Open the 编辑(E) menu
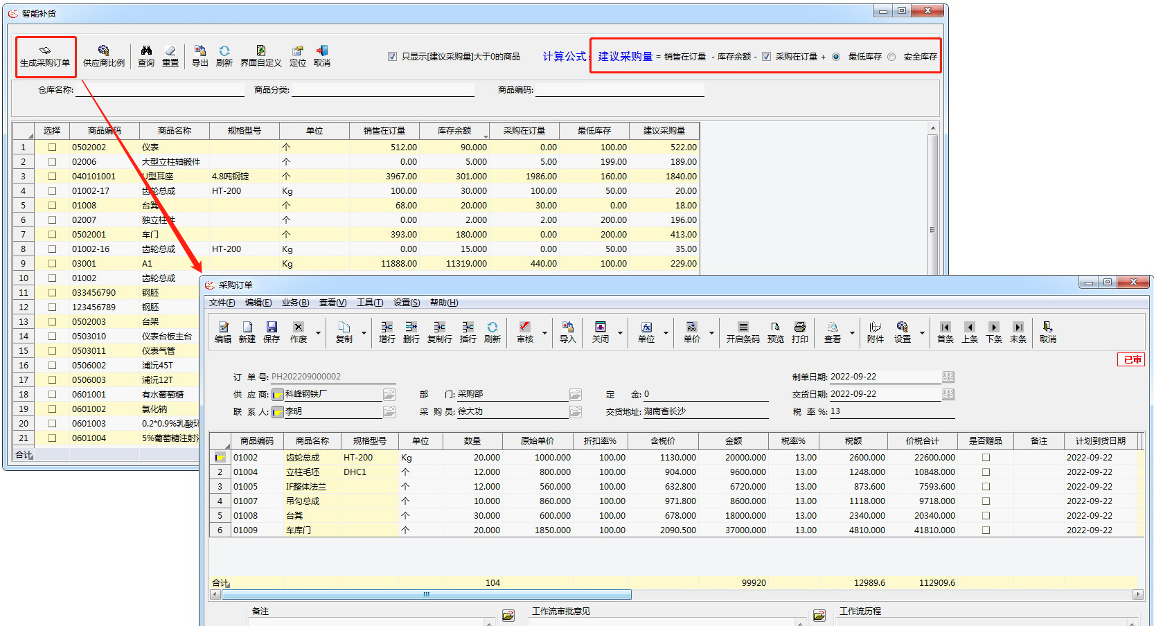 click(x=258, y=303)
